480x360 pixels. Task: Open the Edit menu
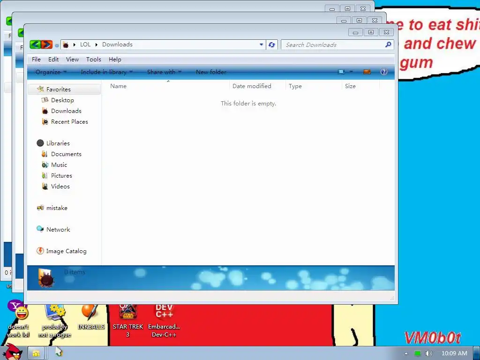[x=53, y=60]
